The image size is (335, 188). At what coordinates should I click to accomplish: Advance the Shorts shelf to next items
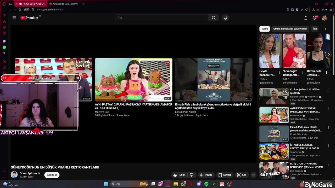pyautogui.click(x=329, y=54)
